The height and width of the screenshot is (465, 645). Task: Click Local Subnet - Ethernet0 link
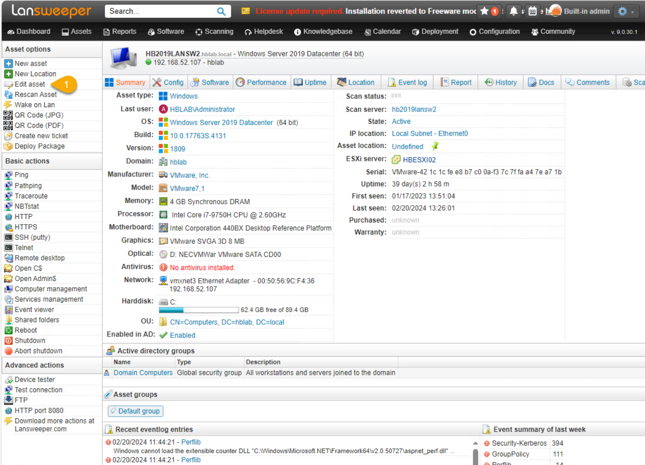point(430,133)
